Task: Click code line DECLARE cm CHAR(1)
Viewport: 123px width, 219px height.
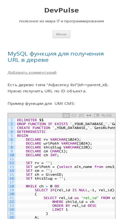Action: tap(47, 151)
